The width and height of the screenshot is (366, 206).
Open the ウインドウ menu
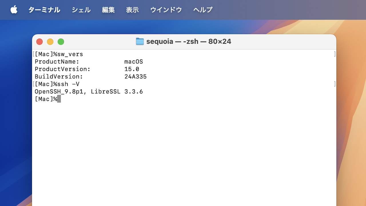(x=166, y=10)
